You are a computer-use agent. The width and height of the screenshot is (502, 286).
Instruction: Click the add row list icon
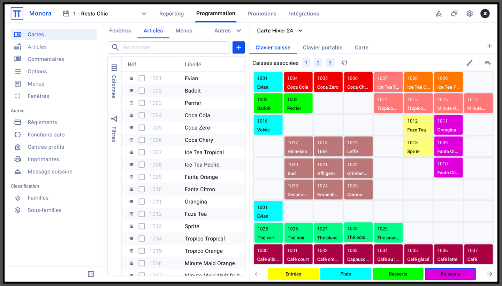pyautogui.click(x=488, y=63)
